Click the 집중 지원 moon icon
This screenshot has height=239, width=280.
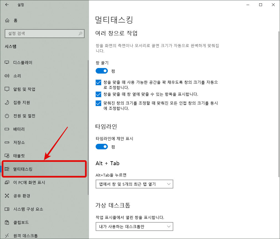click(x=7, y=102)
